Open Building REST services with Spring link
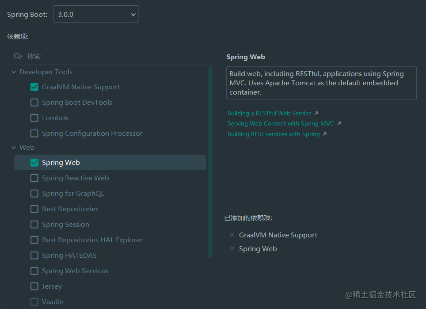The width and height of the screenshot is (426, 309). [x=274, y=134]
